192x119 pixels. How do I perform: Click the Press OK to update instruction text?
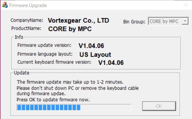[53, 100]
